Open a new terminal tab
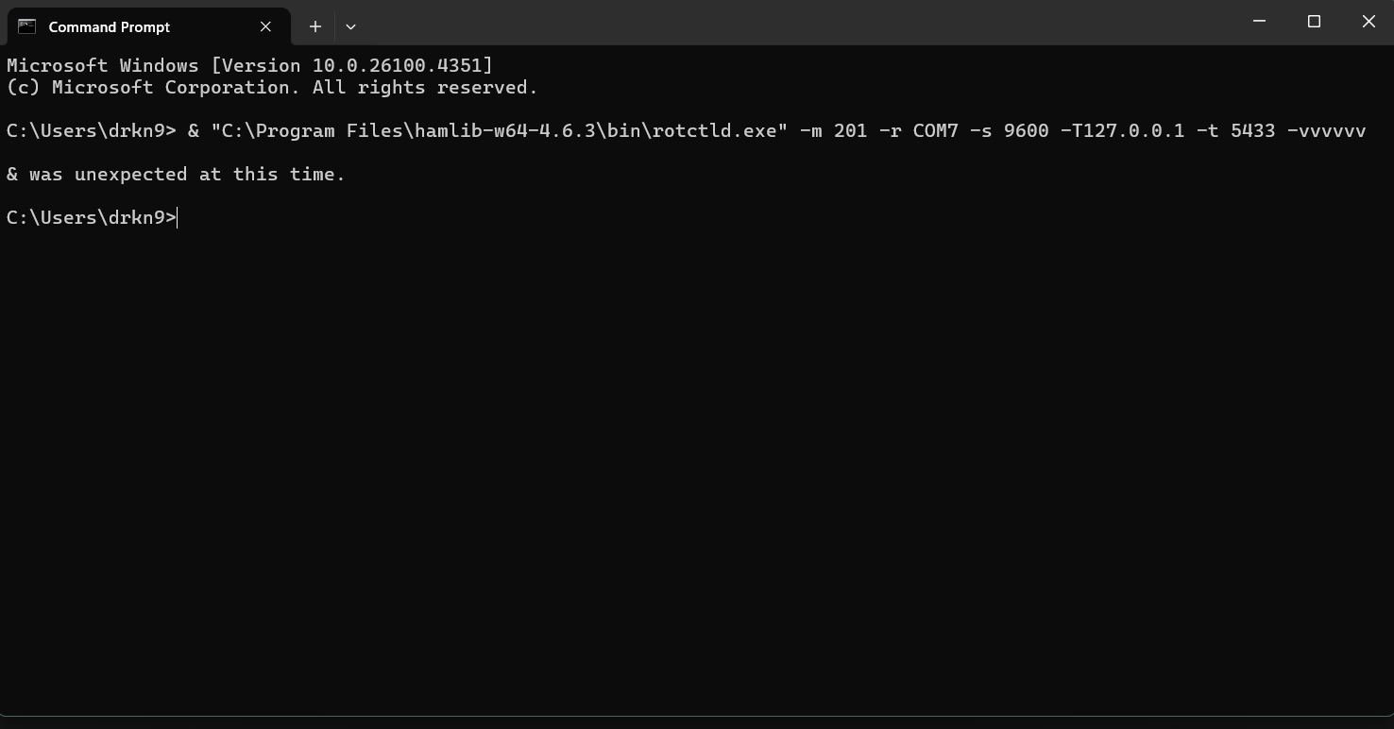The height and width of the screenshot is (729, 1394). click(315, 26)
